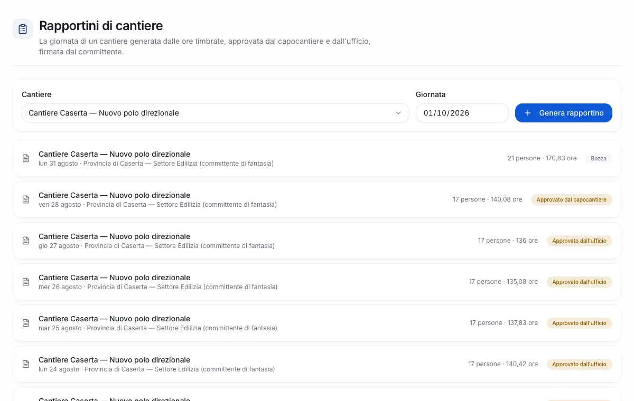Screen dimensions: 634x401
Task: Click the plus icon in Genera rapportino button
Action: (x=528, y=113)
